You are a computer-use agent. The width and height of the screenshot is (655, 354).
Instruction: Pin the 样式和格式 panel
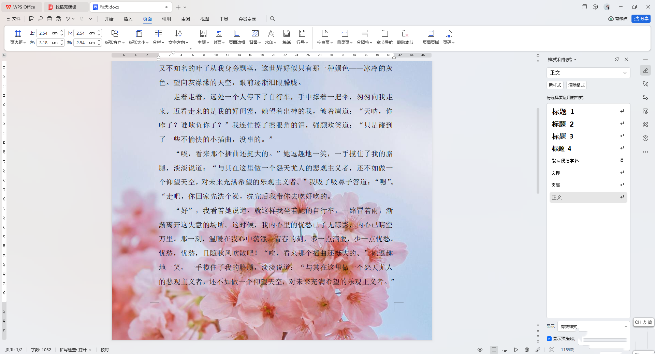(x=617, y=59)
